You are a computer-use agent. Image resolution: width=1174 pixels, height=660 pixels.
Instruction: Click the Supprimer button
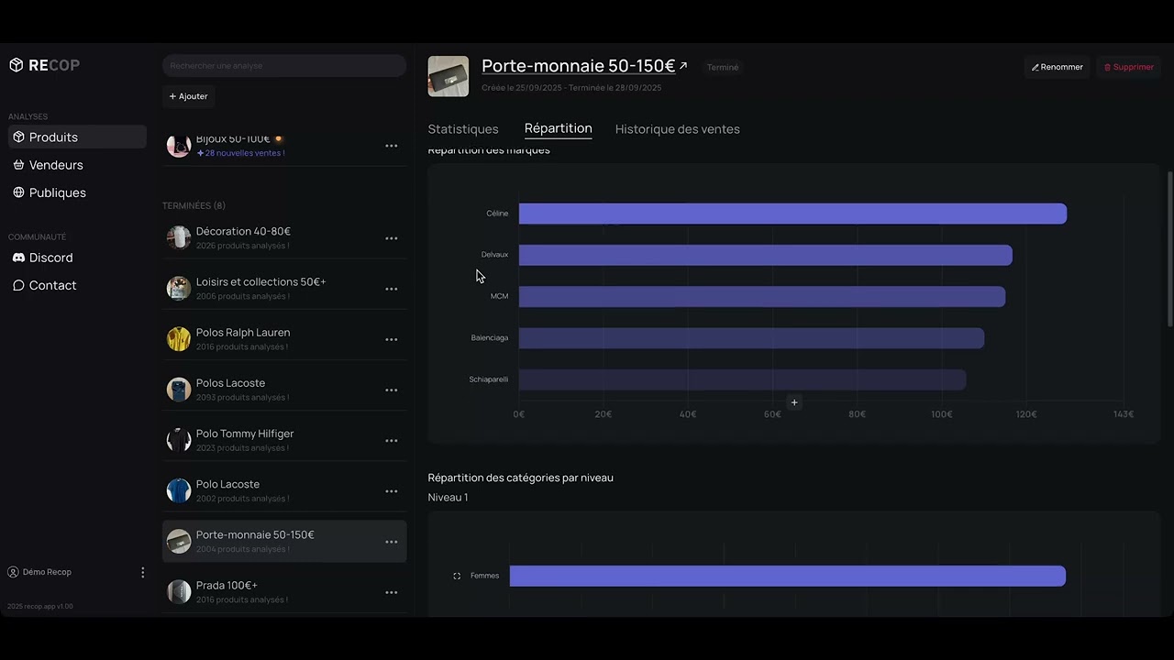point(1128,67)
